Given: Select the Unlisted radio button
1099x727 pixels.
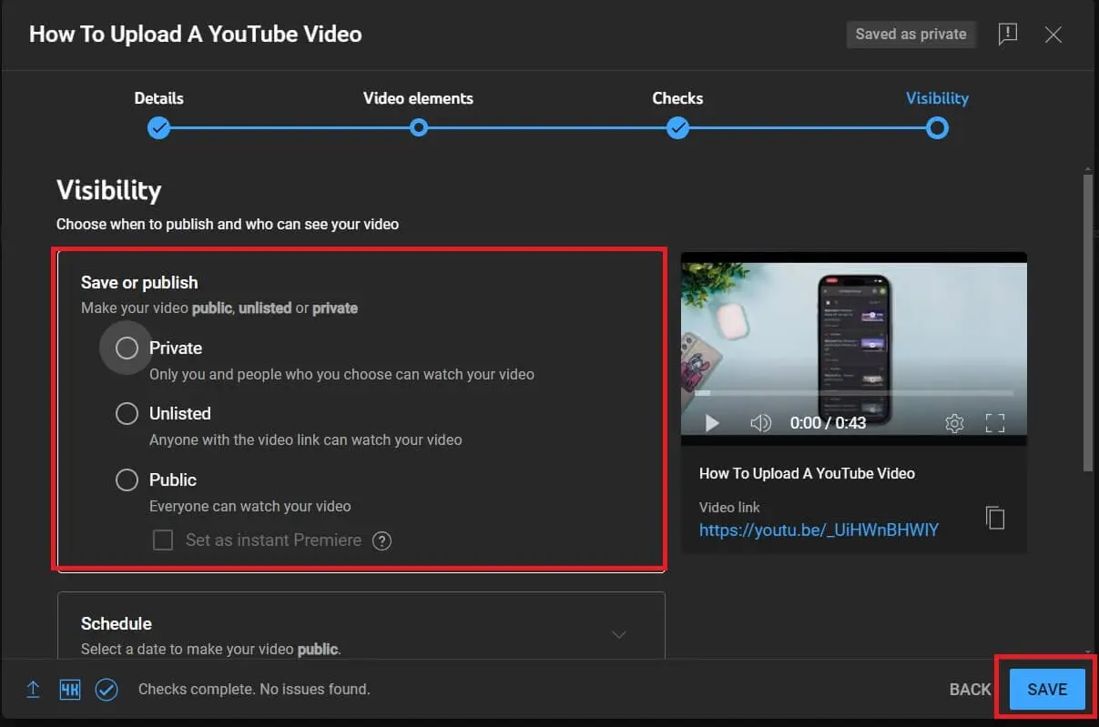Looking at the screenshot, I should [127, 413].
